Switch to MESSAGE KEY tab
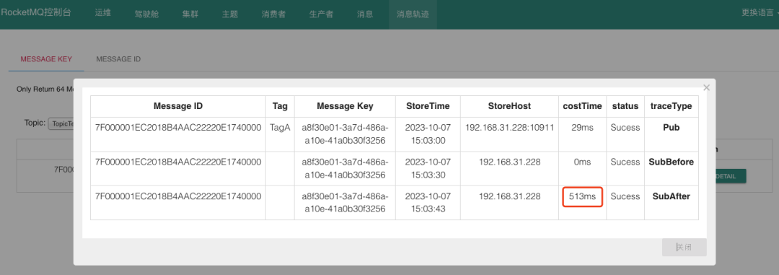 pyautogui.click(x=46, y=59)
